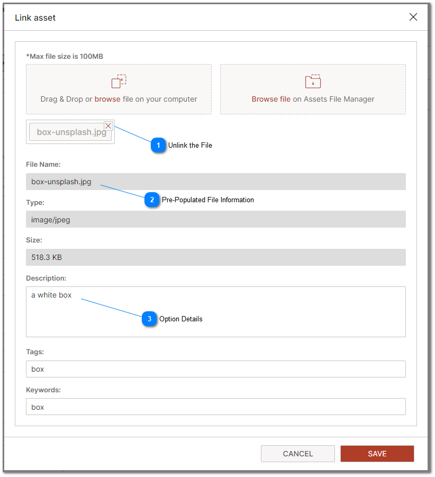Select the Size field showing 518.3 KB
Viewport: 435px width, 477px height.
point(215,257)
